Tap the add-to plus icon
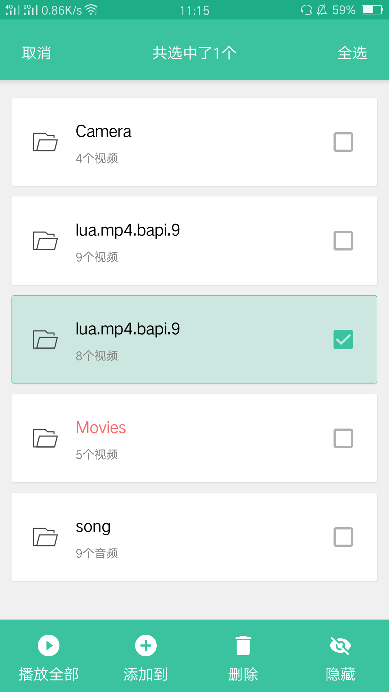The width and height of the screenshot is (389, 692). coord(146,645)
